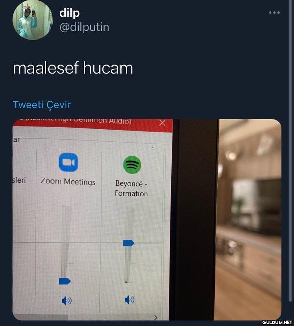This screenshot has height=326, width=294.
Task: Click the Spotify icon in the mixer
Action: pyautogui.click(x=132, y=165)
